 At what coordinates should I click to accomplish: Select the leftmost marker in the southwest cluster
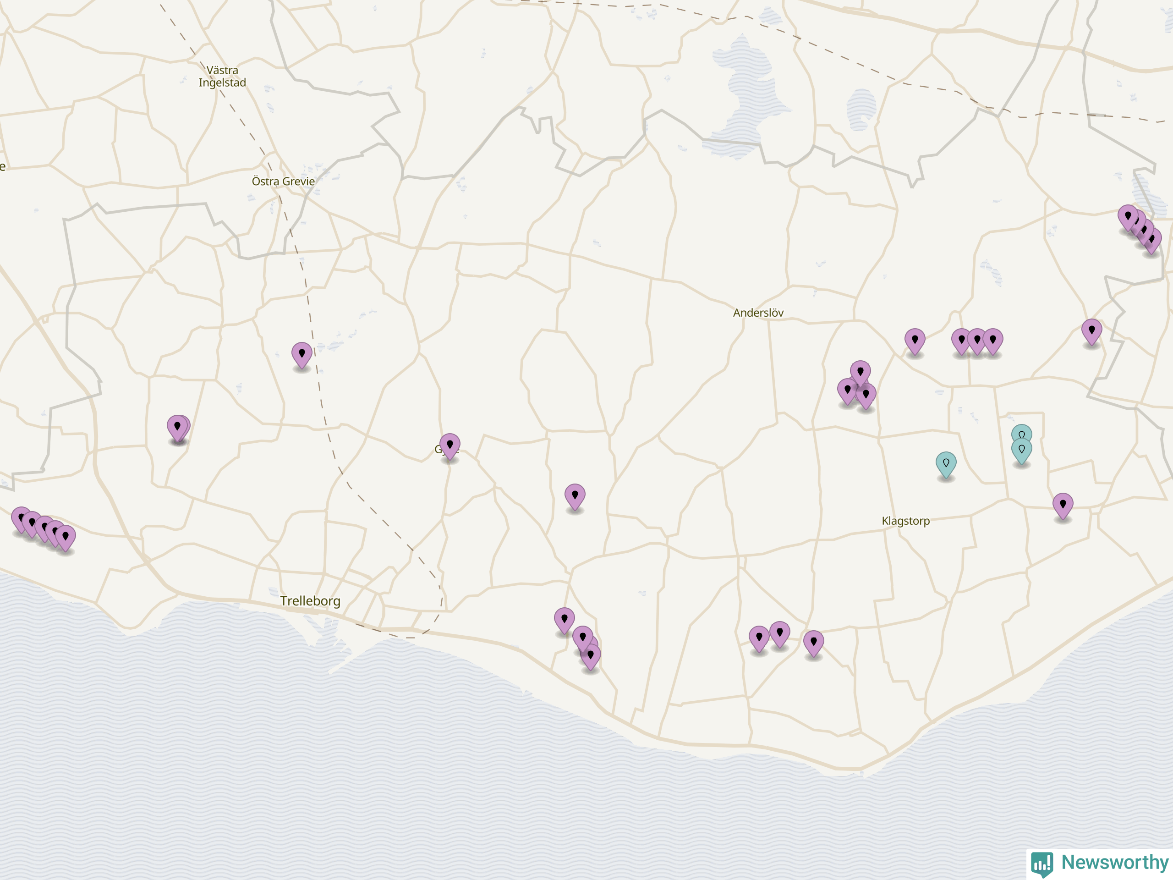tap(21, 519)
